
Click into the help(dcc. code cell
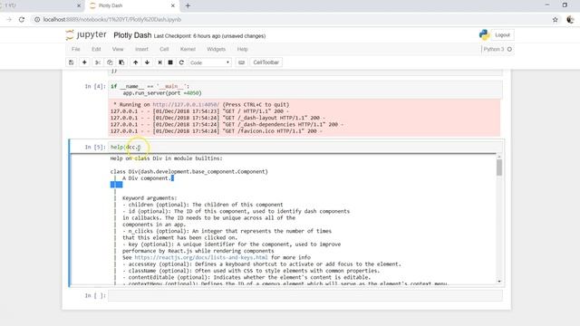tap(305, 147)
